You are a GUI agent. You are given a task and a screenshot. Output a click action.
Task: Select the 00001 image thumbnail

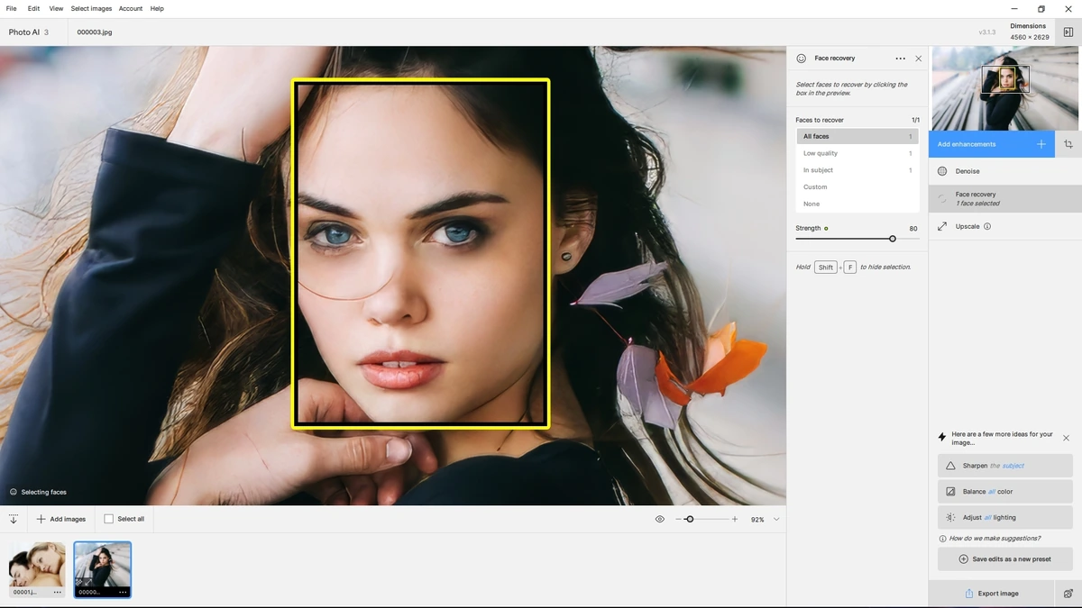pos(37,569)
